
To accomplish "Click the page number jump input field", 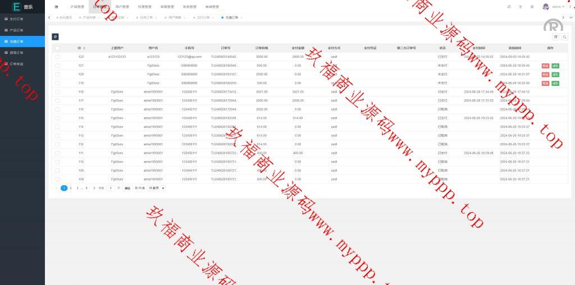I will pyautogui.click(x=111, y=188).
